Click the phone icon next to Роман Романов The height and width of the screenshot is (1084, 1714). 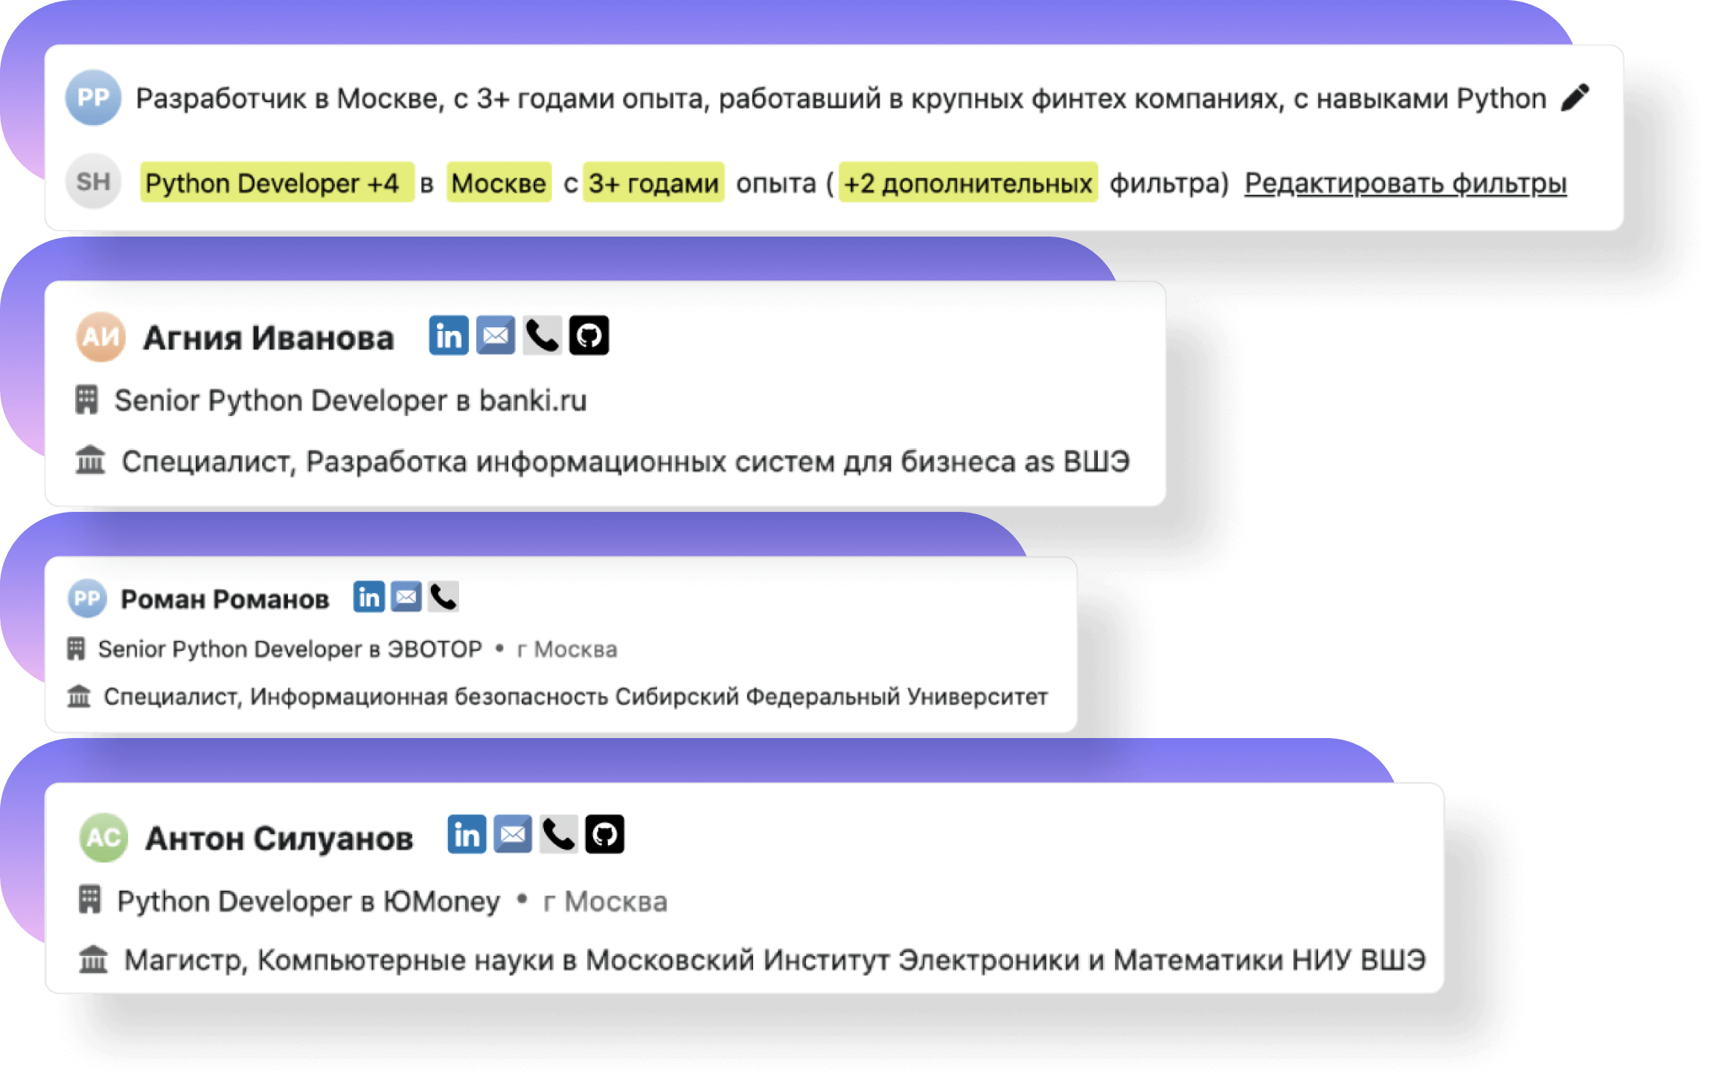[444, 597]
